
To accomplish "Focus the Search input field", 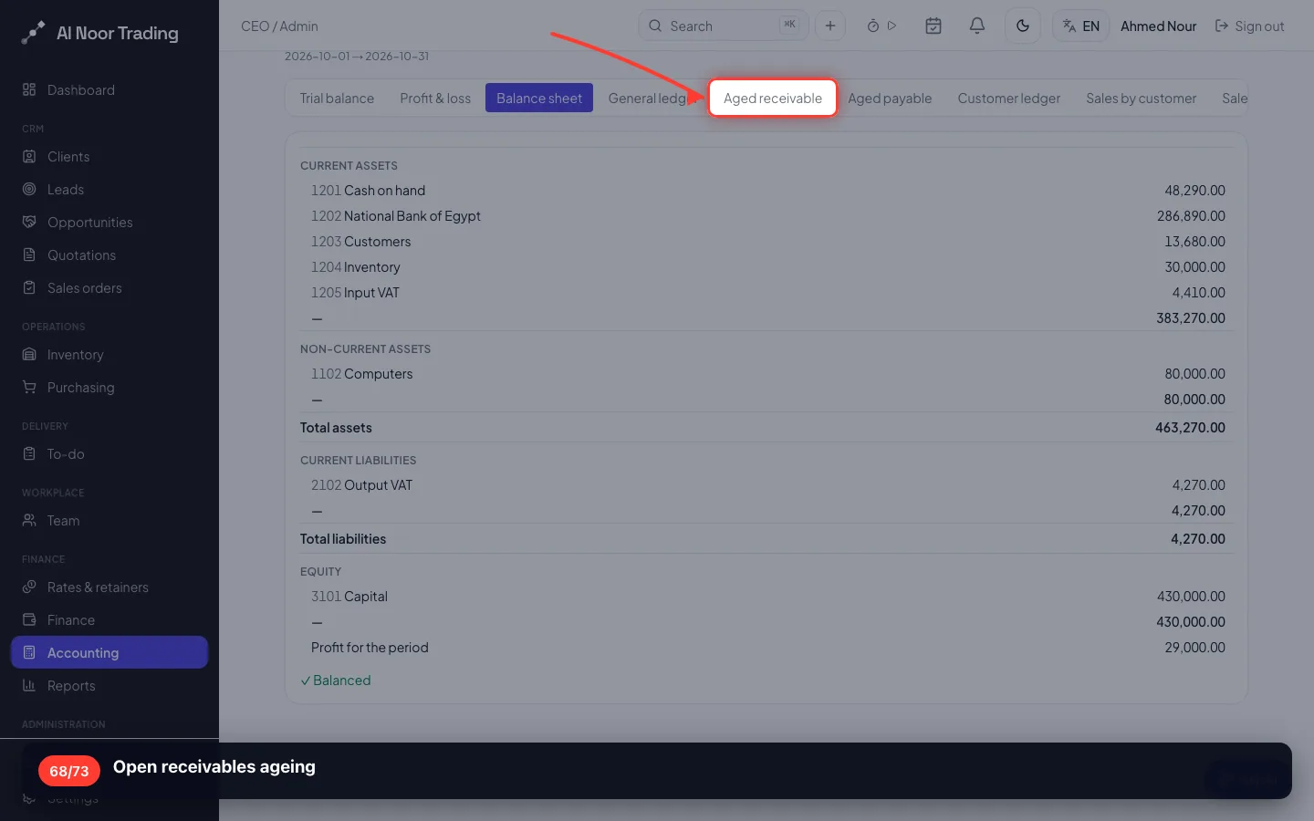I will pos(724,26).
